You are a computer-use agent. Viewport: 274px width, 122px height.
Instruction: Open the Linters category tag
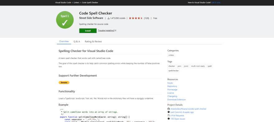pyautogui.click(x=171, y=55)
